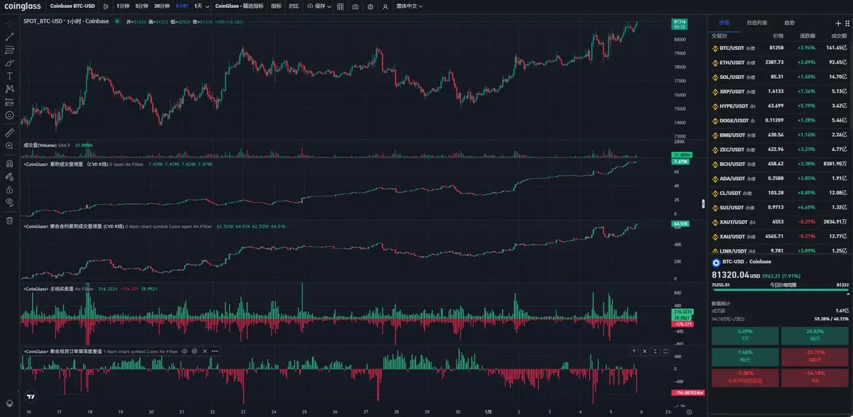Open the 指标 indicators dialog
The height and width of the screenshot is (417, 853).
coord(276,6)
